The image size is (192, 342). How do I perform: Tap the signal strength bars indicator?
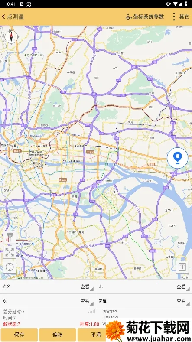click(91, 312)
